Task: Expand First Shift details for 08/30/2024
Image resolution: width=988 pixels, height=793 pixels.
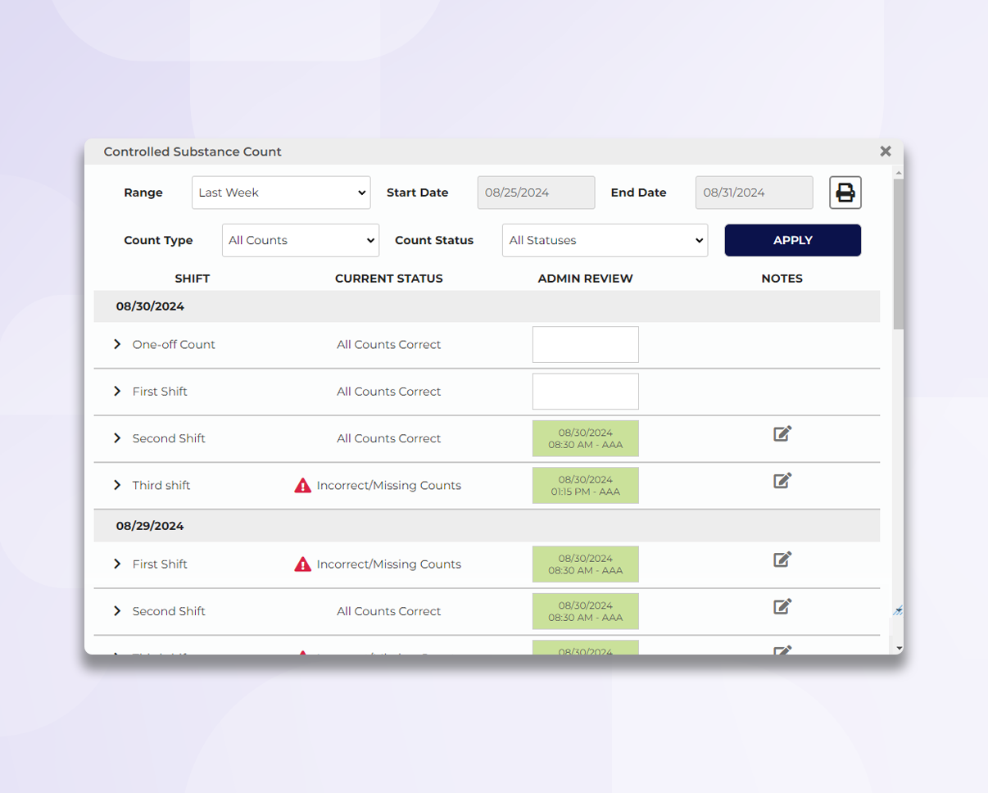Action: click(116, 392)
